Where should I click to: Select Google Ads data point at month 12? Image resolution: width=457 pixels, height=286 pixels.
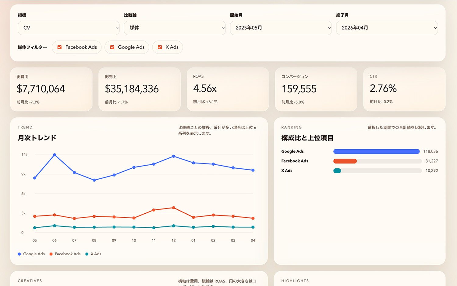[174, 156]
